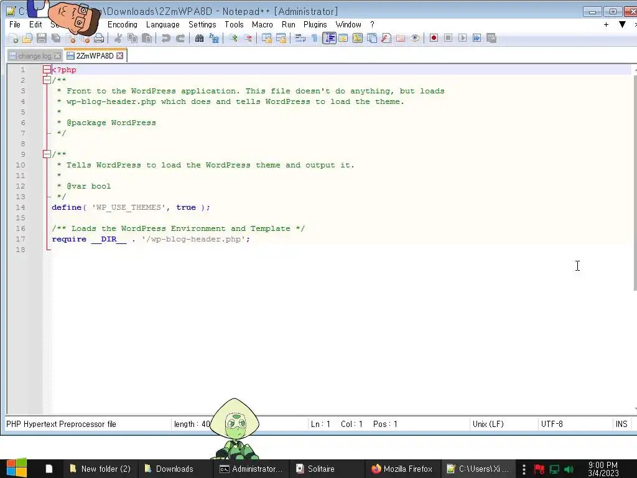Open the ? help menu

click(x=372, y=24)
